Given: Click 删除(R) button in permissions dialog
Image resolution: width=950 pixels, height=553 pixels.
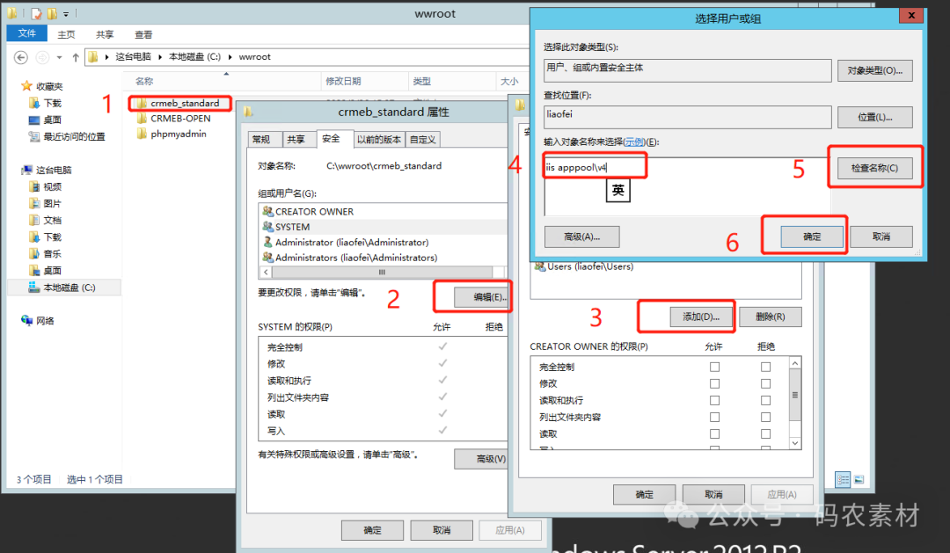Looking at the screenshot, I should pos(770,317).
